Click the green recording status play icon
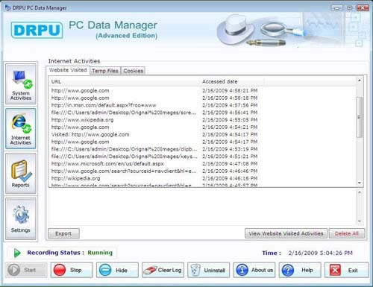 point(17,253)
